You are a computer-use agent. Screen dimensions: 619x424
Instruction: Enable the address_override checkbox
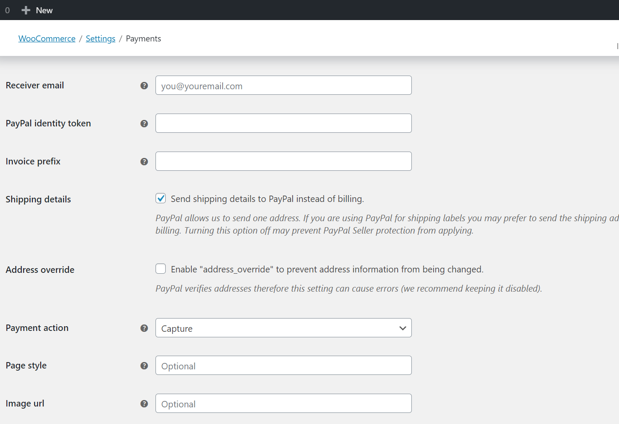click(161, 269)
